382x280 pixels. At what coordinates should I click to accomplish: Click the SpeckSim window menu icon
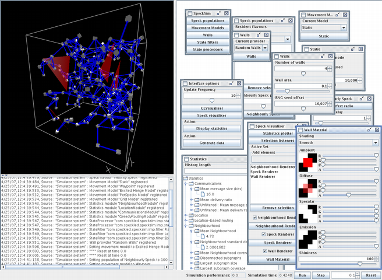coord(189,13)
